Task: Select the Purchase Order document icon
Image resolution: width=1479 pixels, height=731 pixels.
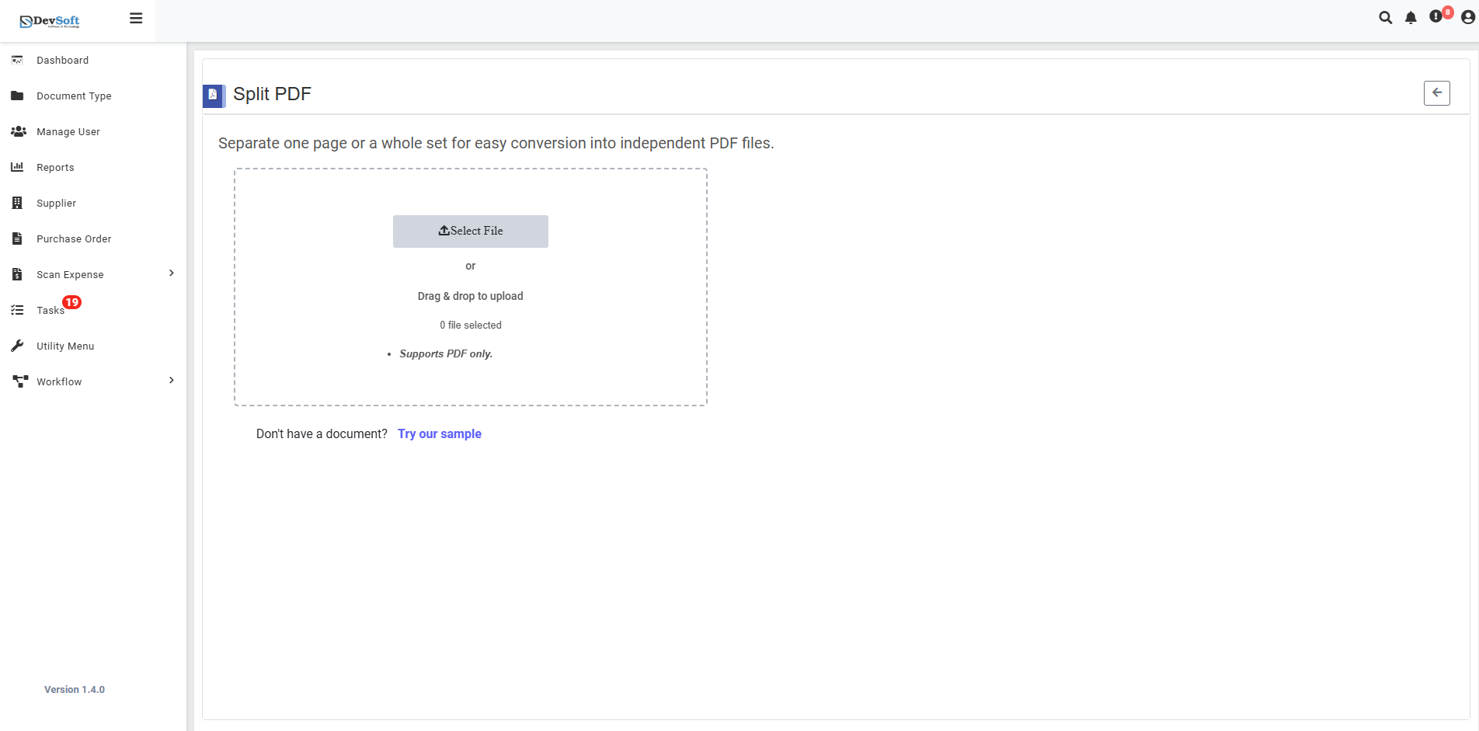Action: pyautogui.click(x=17, y=238)
